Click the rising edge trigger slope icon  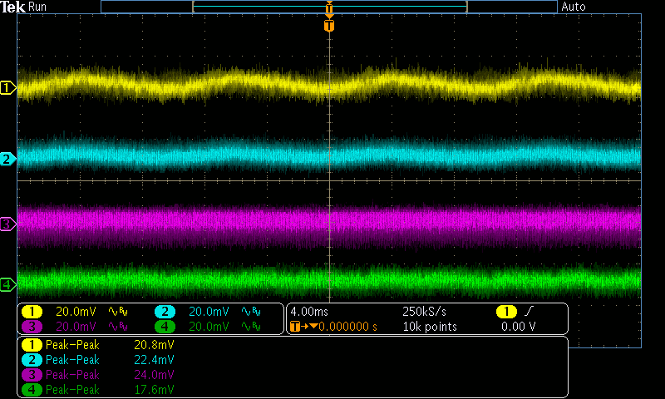click(528, 312)
